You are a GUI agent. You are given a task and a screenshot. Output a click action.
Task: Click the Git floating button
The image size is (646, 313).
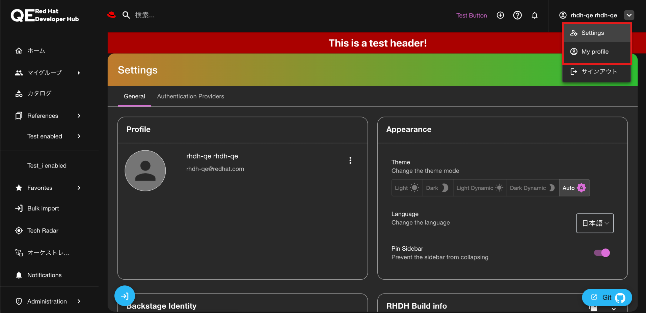coord(607,298)
